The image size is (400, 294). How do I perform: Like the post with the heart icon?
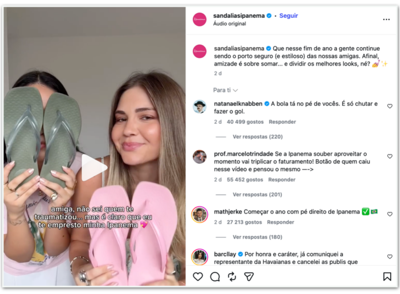198,276
